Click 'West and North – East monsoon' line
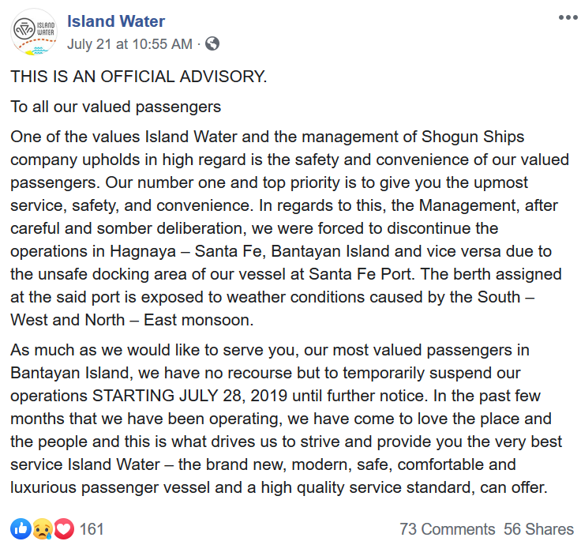 coord(132,320)
